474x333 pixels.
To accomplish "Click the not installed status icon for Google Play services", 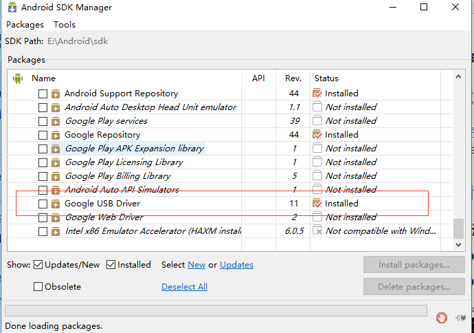I will 317,120.
